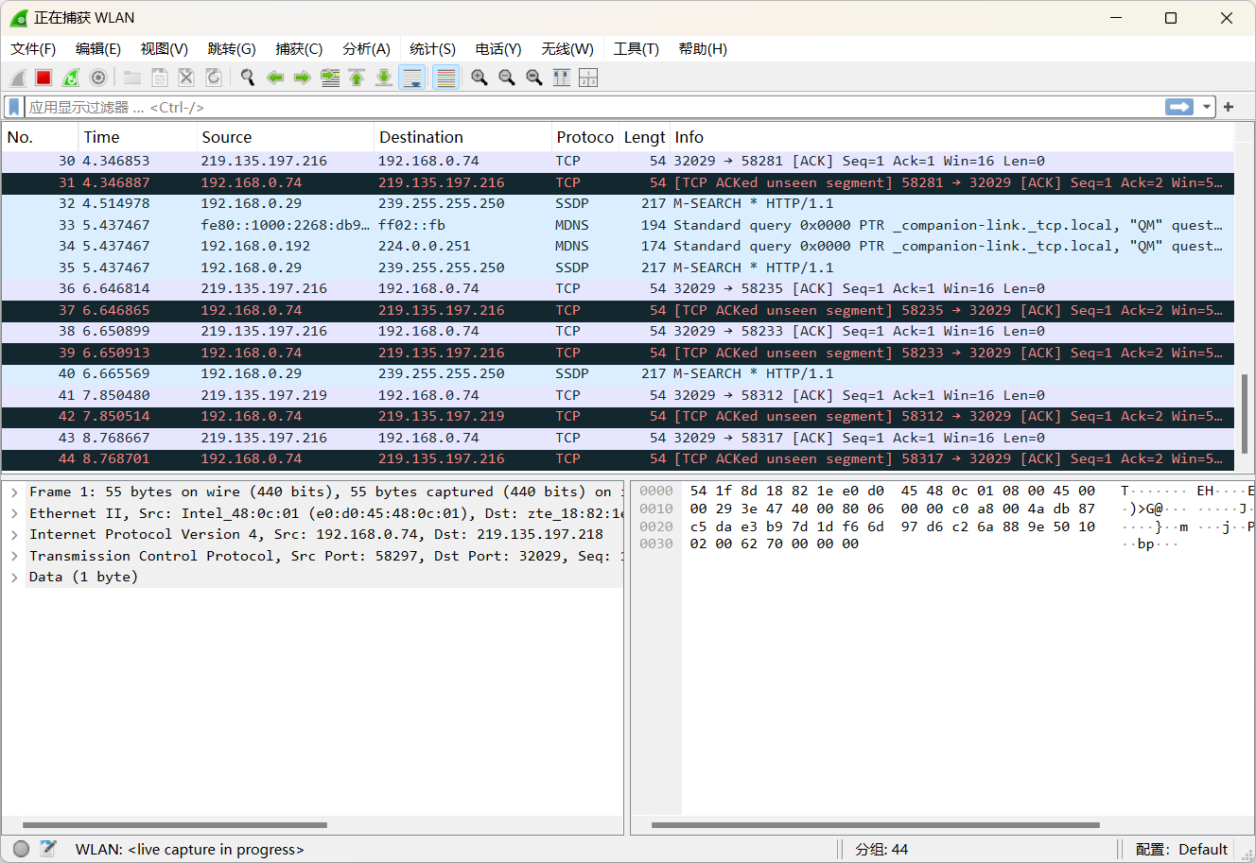Sort packets by the No. column header
The width and height of the screenshot is (1256, 863).
click(40, 137)
